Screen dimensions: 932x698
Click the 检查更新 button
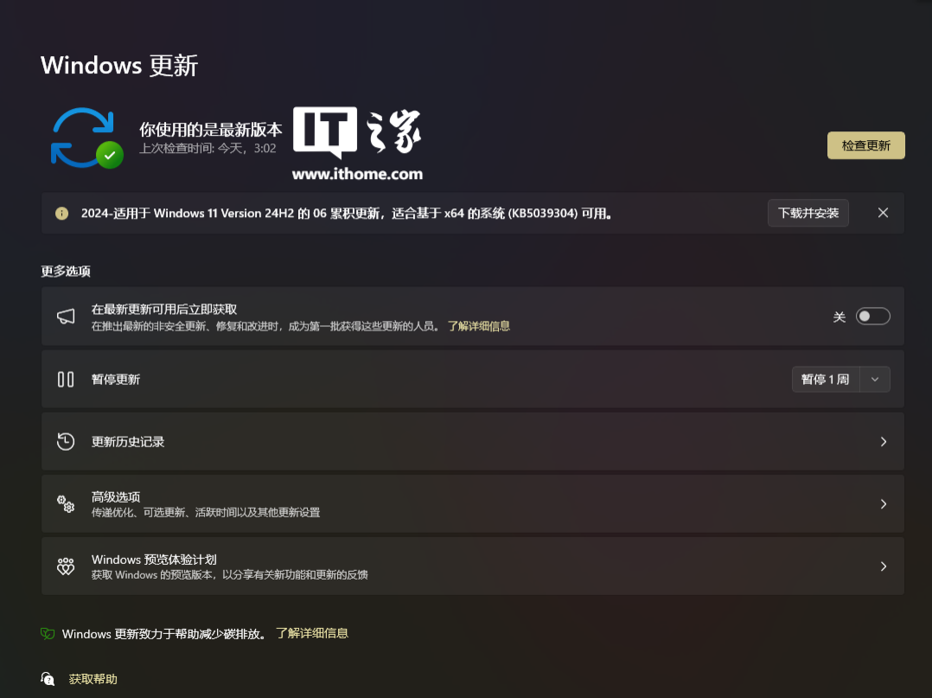[866, 145]
